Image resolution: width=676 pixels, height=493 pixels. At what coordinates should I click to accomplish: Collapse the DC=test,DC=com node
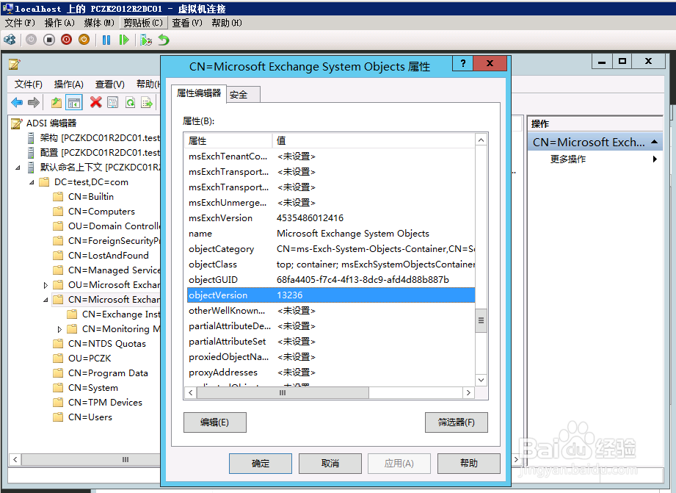pos(32,182)
